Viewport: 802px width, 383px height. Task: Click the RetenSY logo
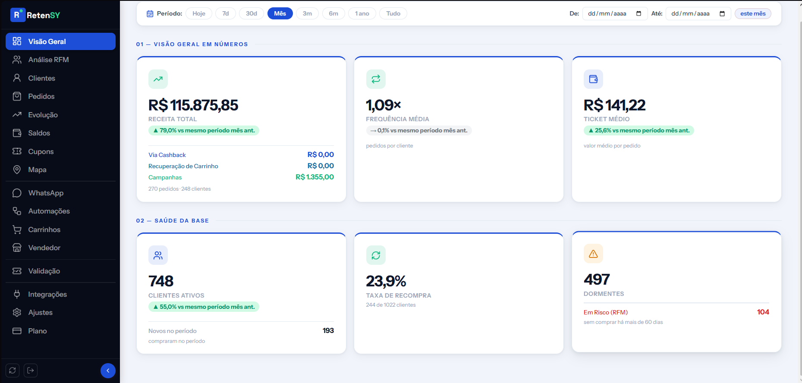pyautogui.click(x=35, y=15)
